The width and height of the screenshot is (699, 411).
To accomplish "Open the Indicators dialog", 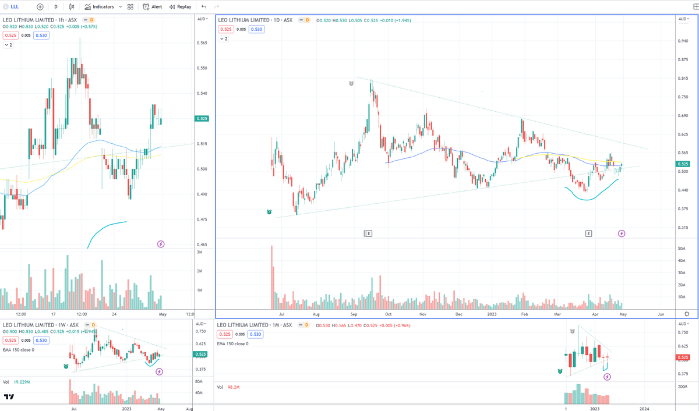I will point(99,7).
